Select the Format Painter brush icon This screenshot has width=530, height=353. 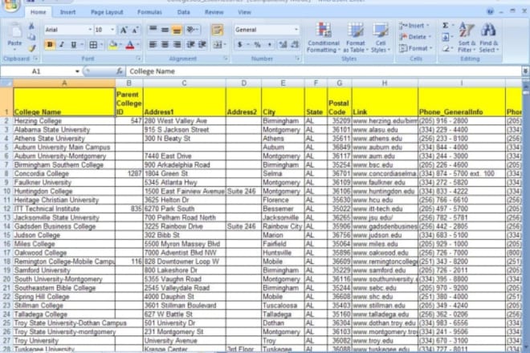click(32, 48)
